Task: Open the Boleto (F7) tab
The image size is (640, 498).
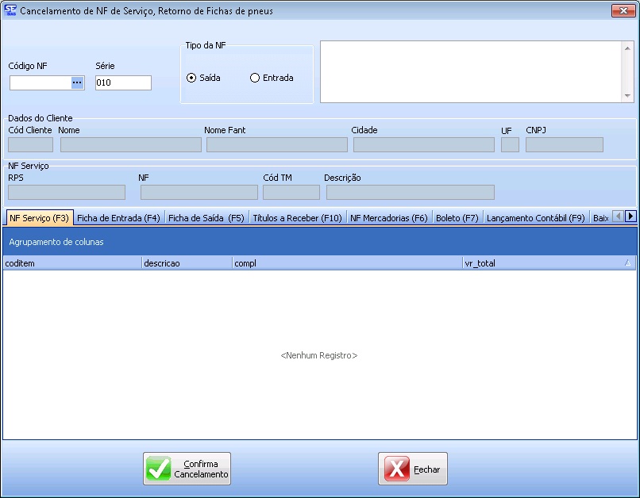Action: pyautogui.click(x=457, y=217)
